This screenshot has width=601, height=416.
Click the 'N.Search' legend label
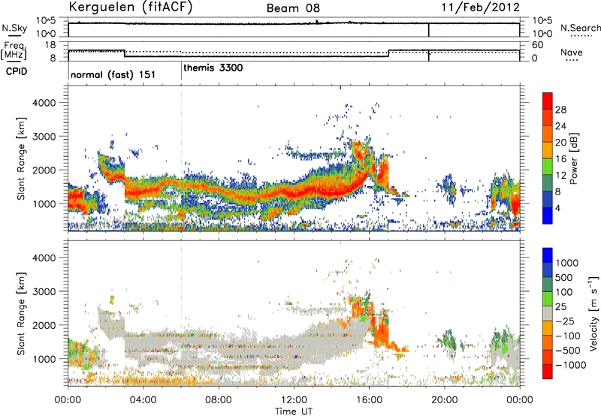pyautogui.click(x=580, y=28)
